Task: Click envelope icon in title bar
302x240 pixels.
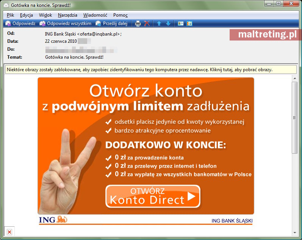Action: pyautogui.click(x=6, y=5)
